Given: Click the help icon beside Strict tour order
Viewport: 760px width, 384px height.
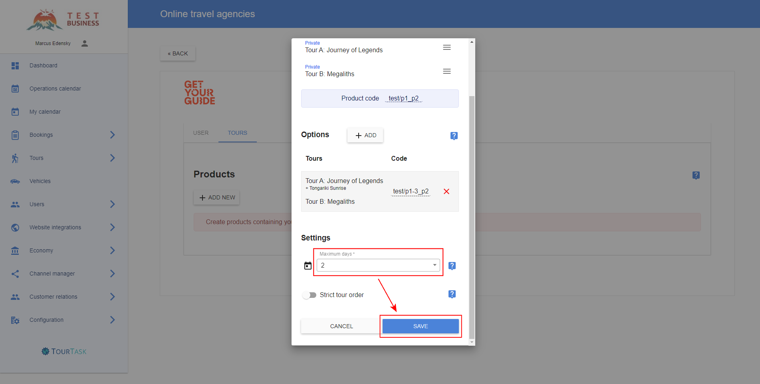Looking at the screenshot, I should tap(452, 294).
